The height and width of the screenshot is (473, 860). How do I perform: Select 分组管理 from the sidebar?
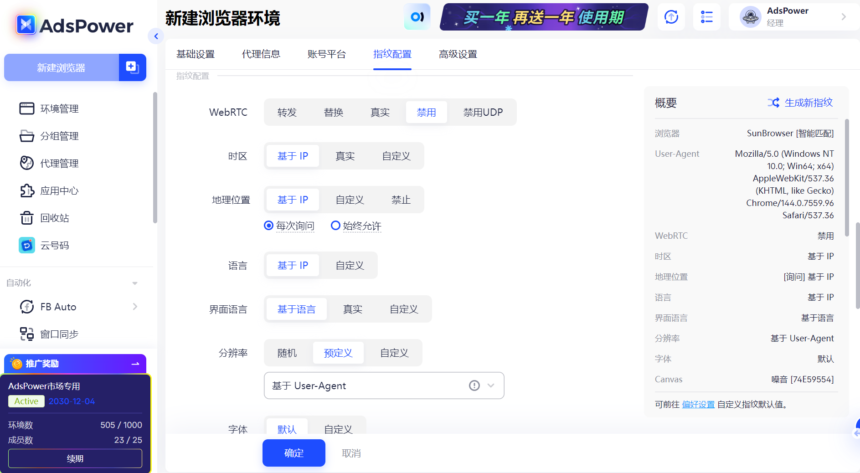(59, 136)
